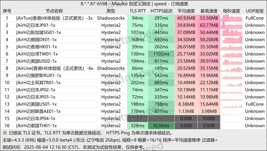Viewport: 267px width, 151px height.
Task: Click the TLS RTT column header
Action: (x=137, y=11)
